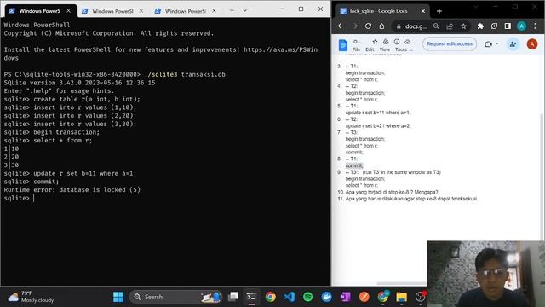
Task: Open share people icon in Docs
Action: (513, 44)
